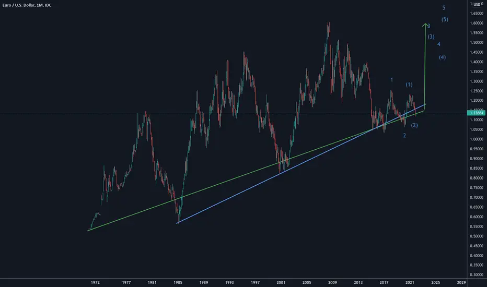Click the 1.40000 price level label
This screenshot has width=487, height=287.
(477, 62)
